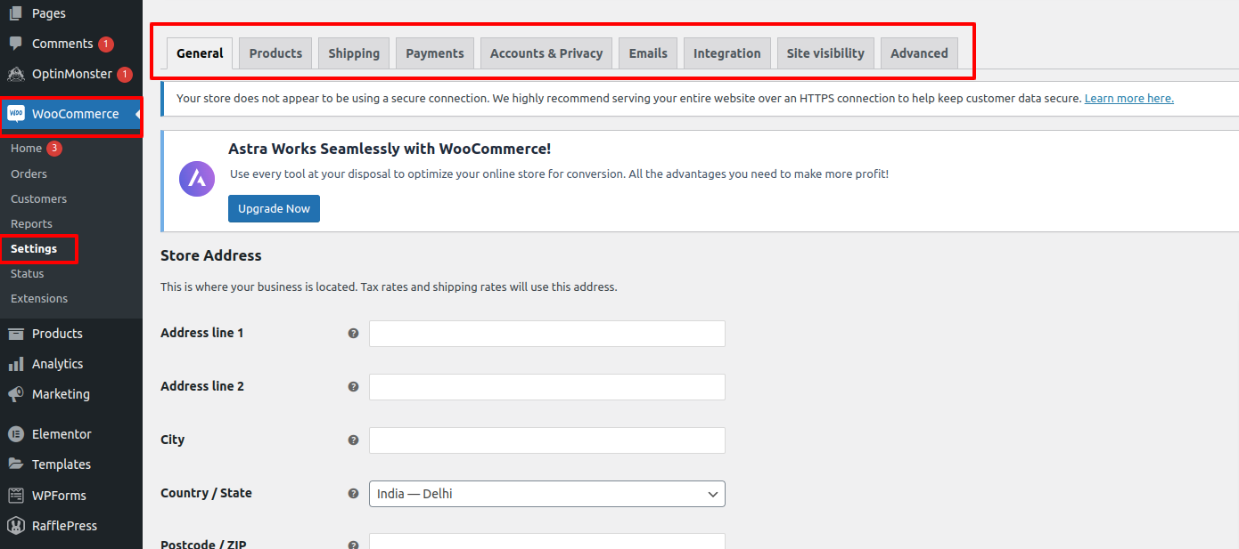Image resolution: width=1239 pixels, height=549 pixels.
Task: Click help icon beside Address line 2
Action: click(353, 387)
